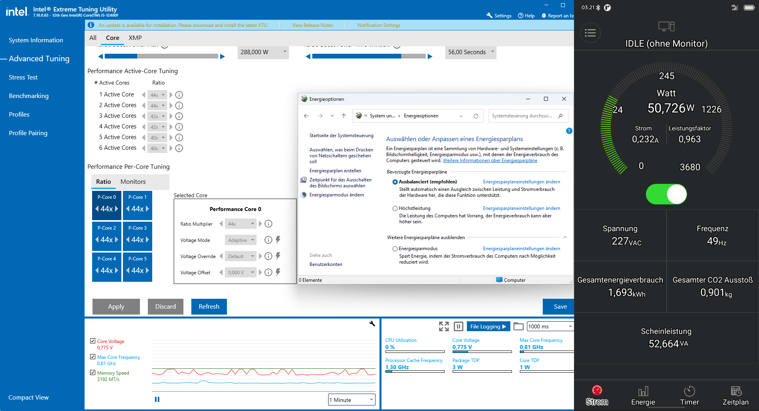
Task: Select Ausbalanciert power plan
Action: point(395,182)
